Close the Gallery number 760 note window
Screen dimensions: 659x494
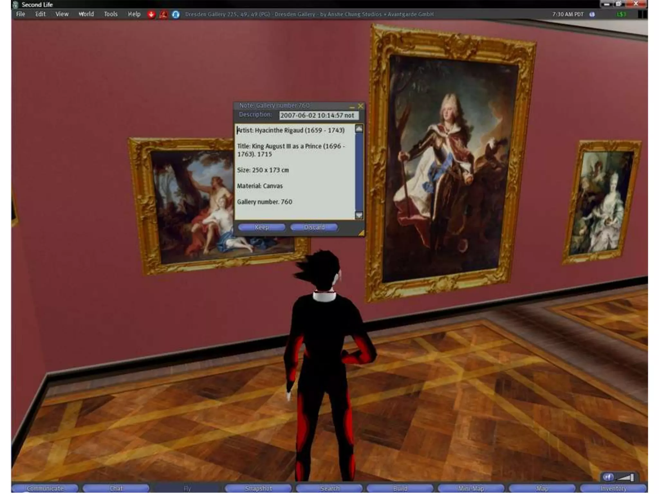361,106
